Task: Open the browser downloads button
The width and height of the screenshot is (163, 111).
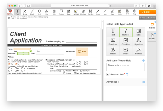Action: tap(149, 6)
